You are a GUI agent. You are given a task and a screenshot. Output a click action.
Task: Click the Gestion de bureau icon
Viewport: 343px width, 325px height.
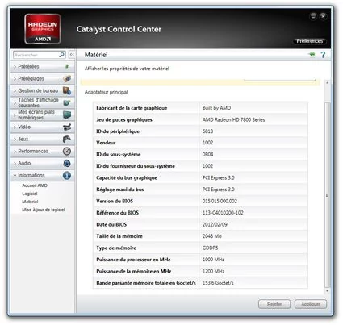click(67, 90)
